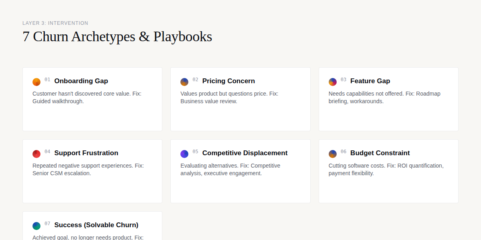Select the Pricing Concern heading

click(228, 81)
